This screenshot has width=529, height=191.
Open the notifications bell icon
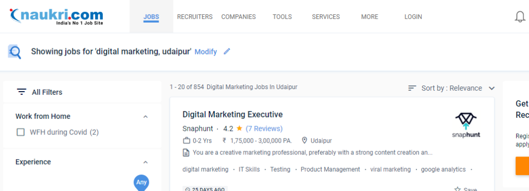pyautogui.click(x=520, y=17)
